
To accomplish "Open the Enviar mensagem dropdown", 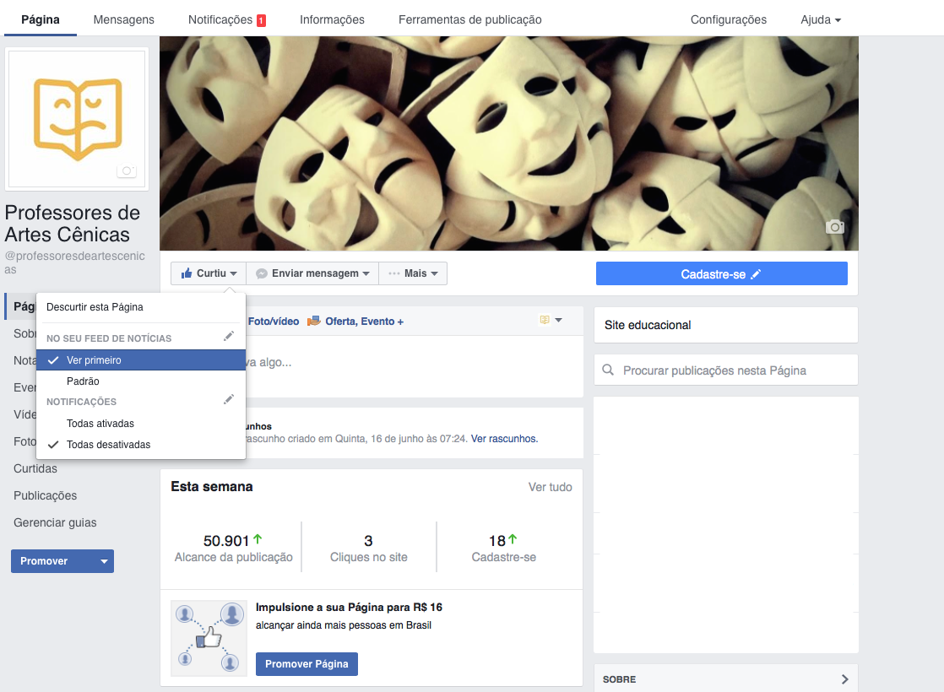I will tap(312, 273).
